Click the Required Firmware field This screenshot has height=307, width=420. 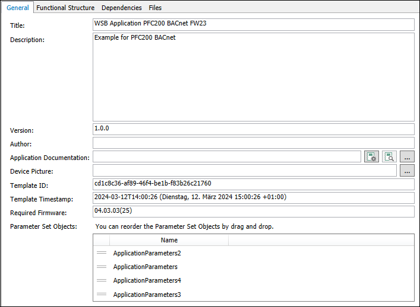click(x=254, y=212)
